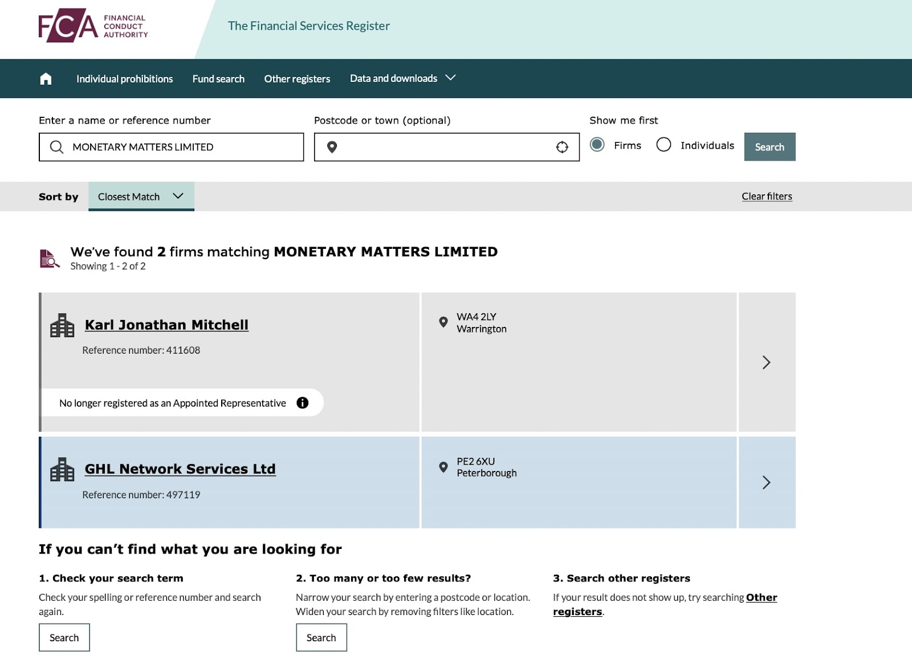Image resolution: width=912 pixels, height=668 pixels.
Task: Open the Karl Jonathan Mitchell firm link
Action: [x=166, y=325]
